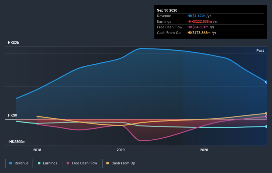Image resolution: width=272 pixels, height=173 pixels.
Task: Click the Past label in chart
Action: pos(260,51)
